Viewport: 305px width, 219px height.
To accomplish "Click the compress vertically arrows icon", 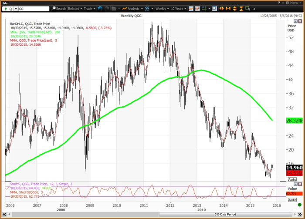I will [x=241, y=8].
